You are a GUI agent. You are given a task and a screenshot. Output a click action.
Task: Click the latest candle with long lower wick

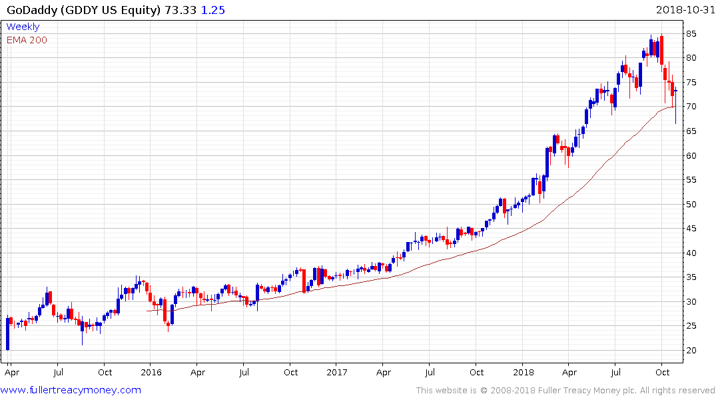(676, 104)
